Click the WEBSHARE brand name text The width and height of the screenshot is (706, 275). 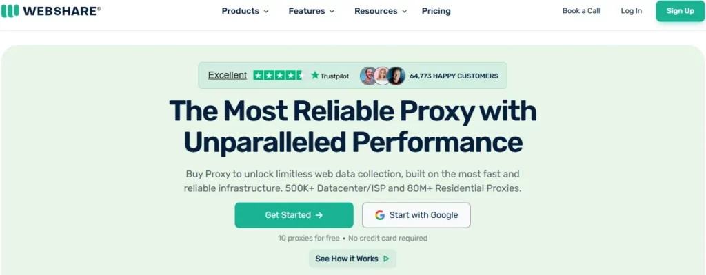coord(61,11)
